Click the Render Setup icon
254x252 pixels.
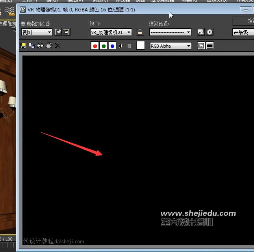click(x=201, y=32)
